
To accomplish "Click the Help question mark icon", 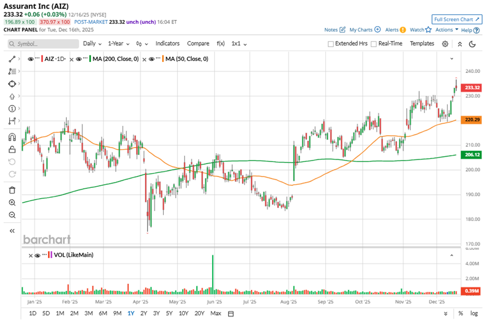I will click(477, 30).
